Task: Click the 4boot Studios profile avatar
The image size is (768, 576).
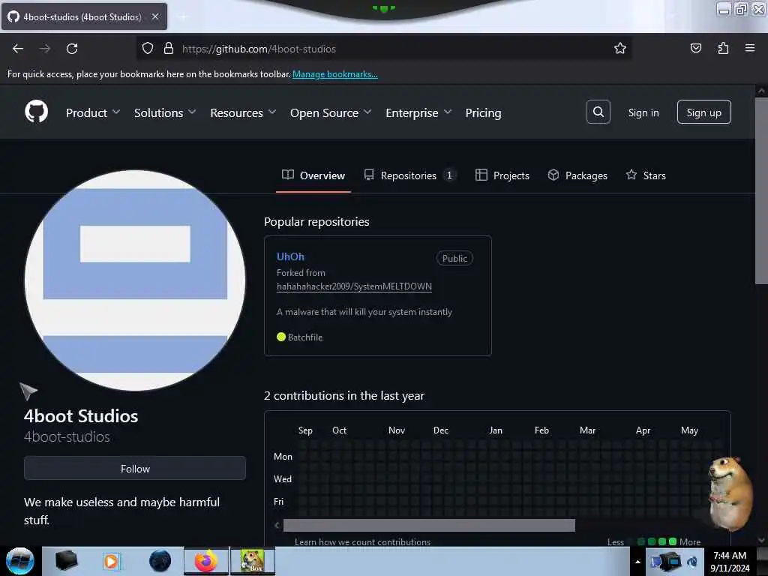Action: pos(135,280)
